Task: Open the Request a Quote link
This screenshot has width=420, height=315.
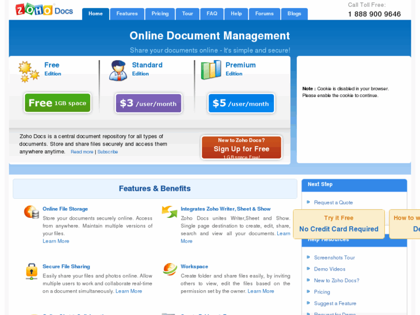Action: tap(333, 202)
